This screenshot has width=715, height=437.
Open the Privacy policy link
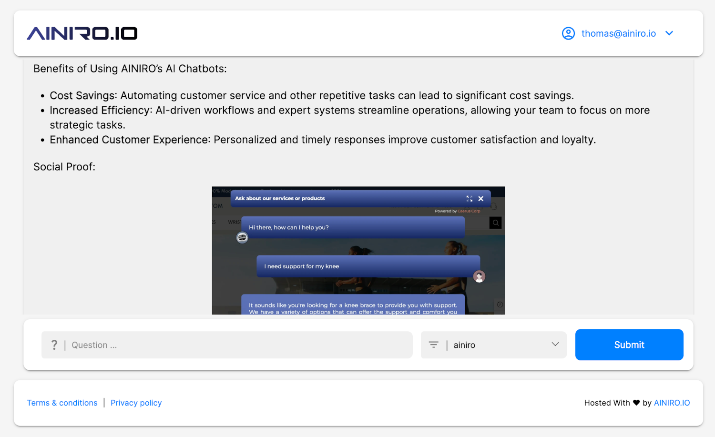pyautogui.click(x=136, y=403)
